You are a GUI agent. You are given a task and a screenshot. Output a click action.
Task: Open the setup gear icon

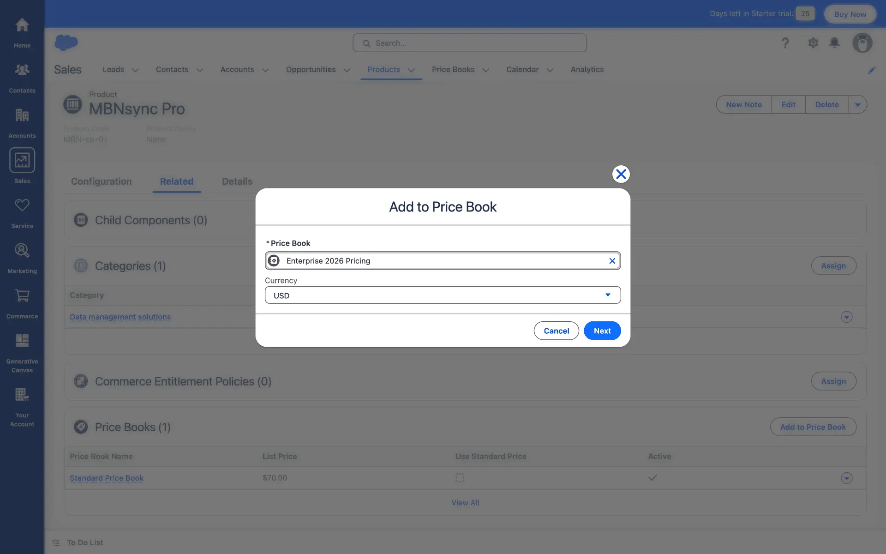[813, 43]
